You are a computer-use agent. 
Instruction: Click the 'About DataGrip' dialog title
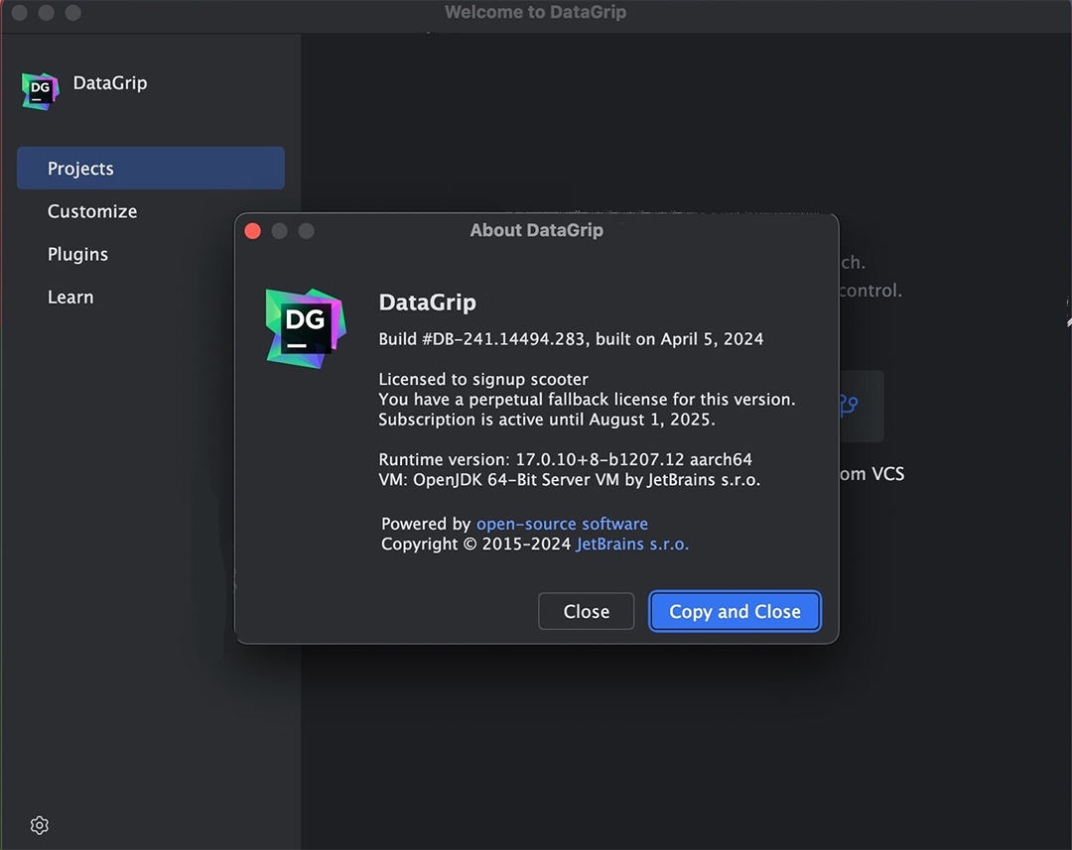537,230
